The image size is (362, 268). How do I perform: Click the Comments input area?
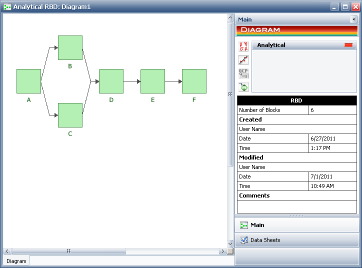tap(296, 206)
